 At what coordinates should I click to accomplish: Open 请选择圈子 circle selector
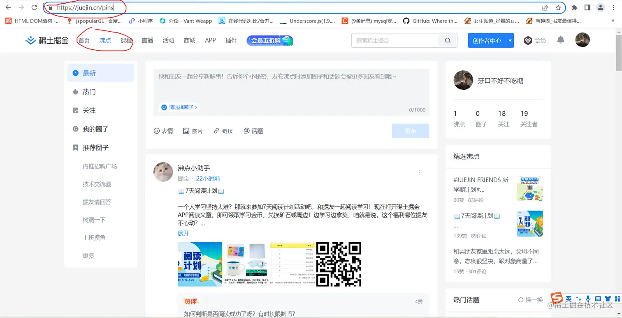coord(179,107)
